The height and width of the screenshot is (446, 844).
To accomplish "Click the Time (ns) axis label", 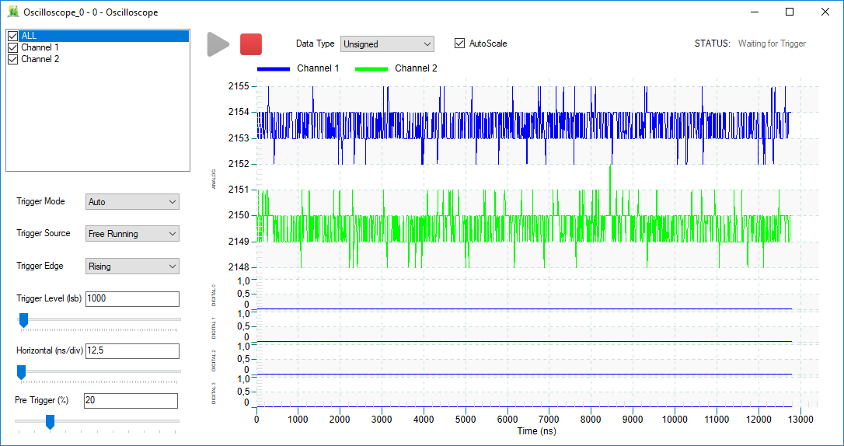I will point(536,431).
